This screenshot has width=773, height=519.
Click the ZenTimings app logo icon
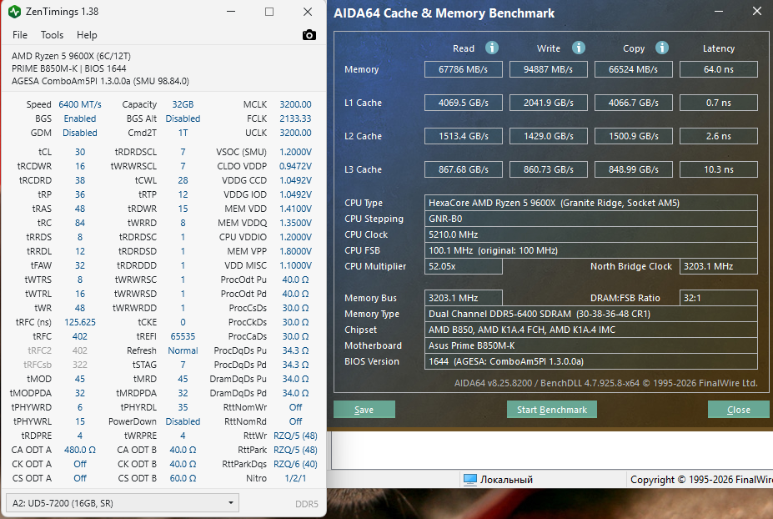coord(14,12)
